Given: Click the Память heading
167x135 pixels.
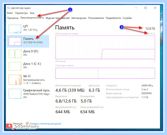Looking at the screenshot, I should [x=65, y=28].
